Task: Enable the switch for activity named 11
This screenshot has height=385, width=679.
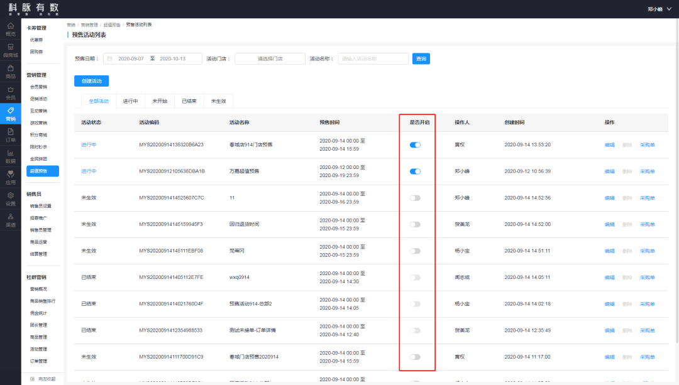Action: (x=415, y=198)
